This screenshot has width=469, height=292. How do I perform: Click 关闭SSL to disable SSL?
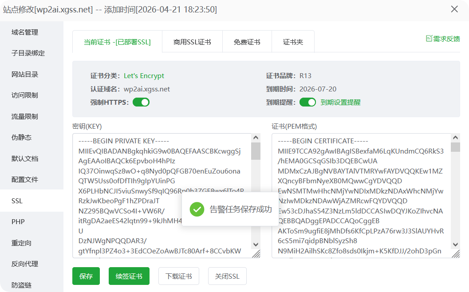227,276
